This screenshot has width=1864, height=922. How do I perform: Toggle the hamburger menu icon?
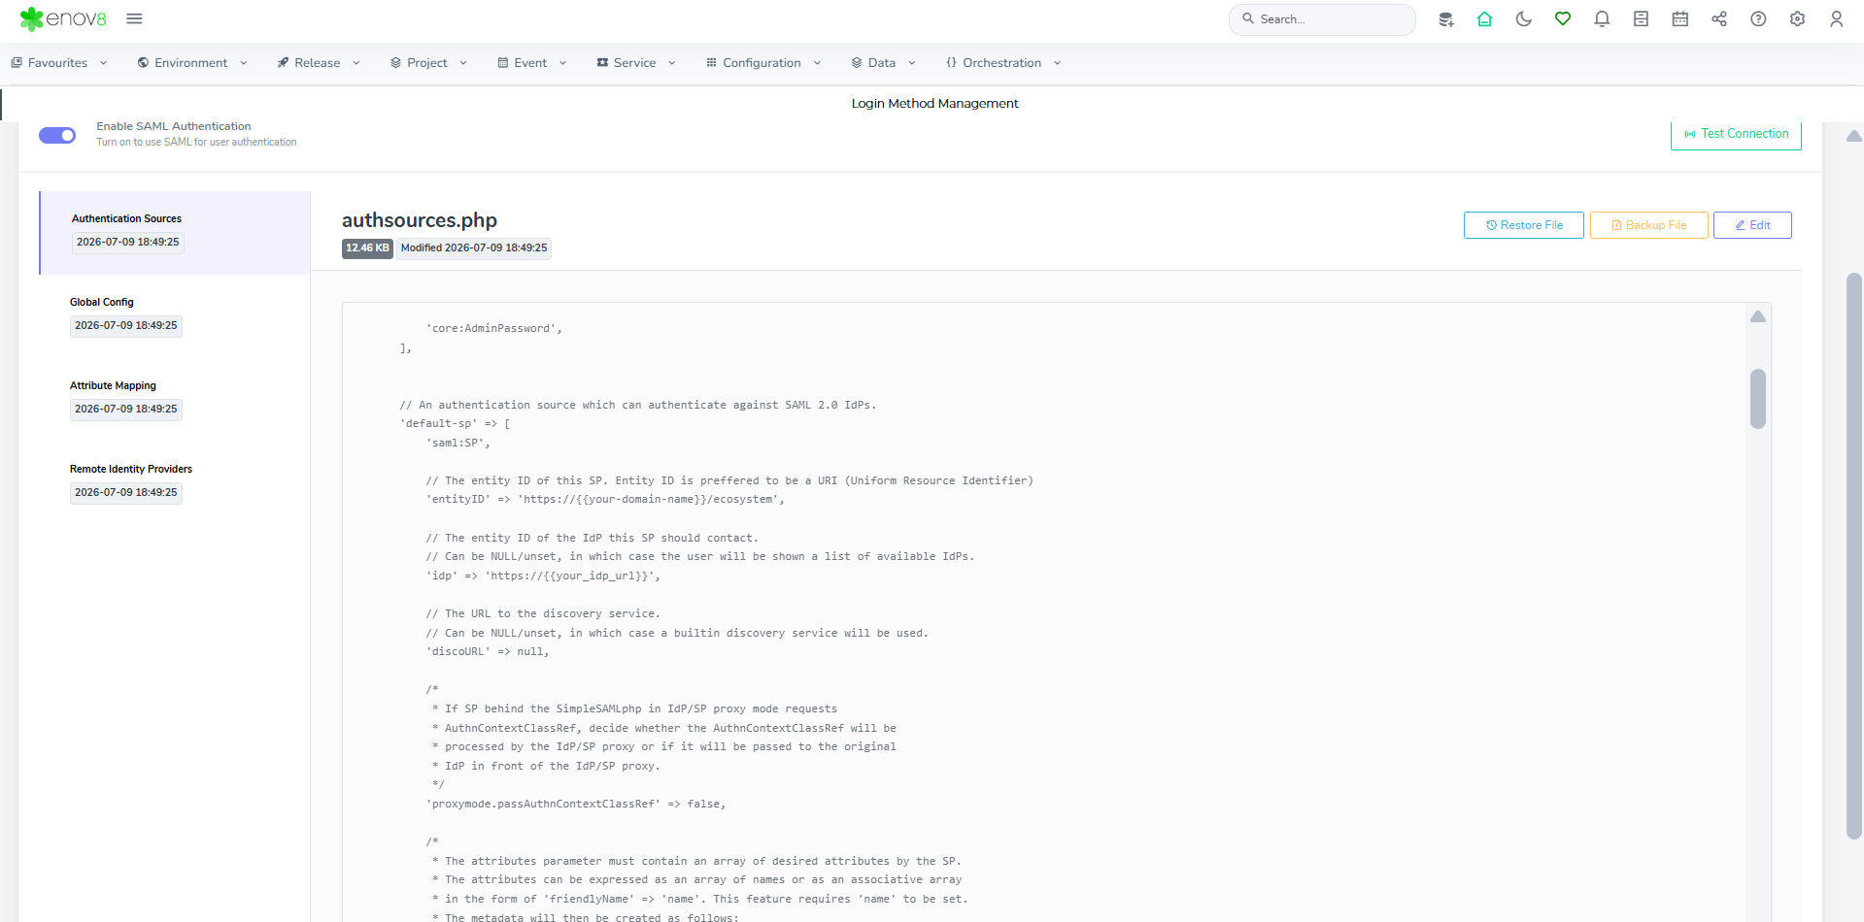tap(135, 18)
